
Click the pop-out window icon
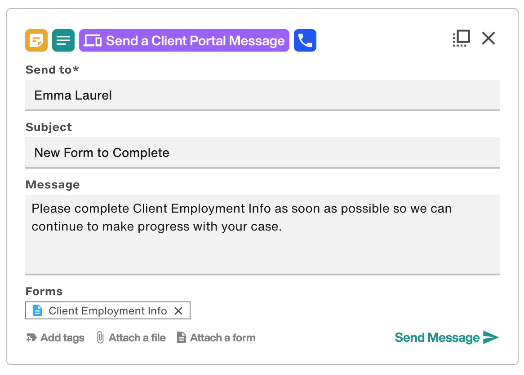(462, 38)
